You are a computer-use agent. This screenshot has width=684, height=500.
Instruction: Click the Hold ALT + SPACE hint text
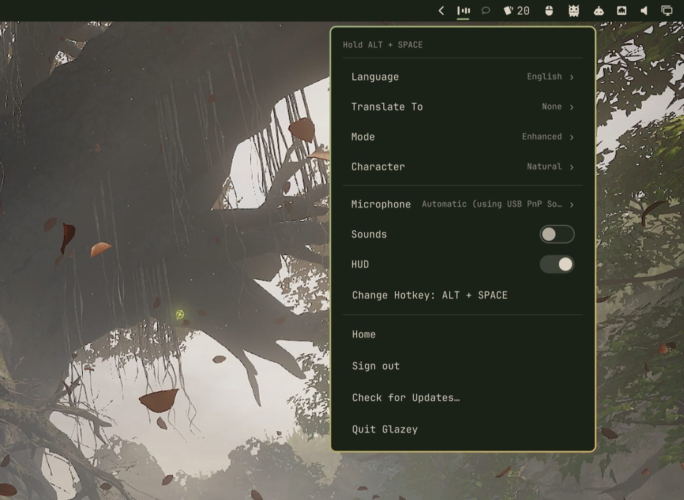pos(383,45)
